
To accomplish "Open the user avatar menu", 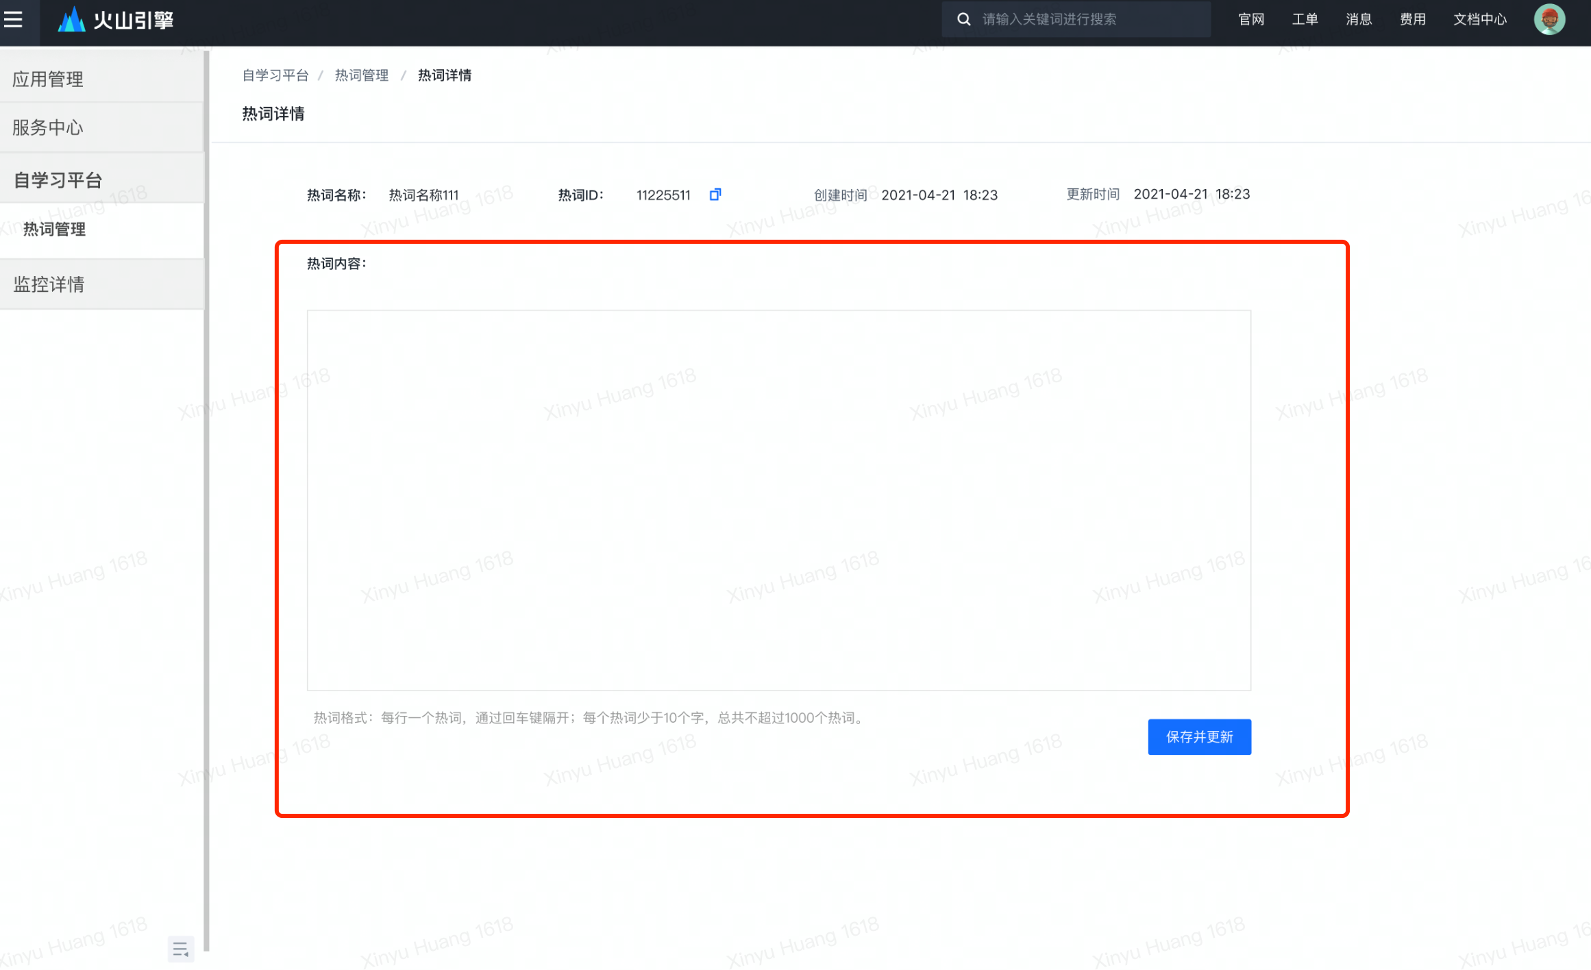I will pyautogui.click(x=1549, y=19).
